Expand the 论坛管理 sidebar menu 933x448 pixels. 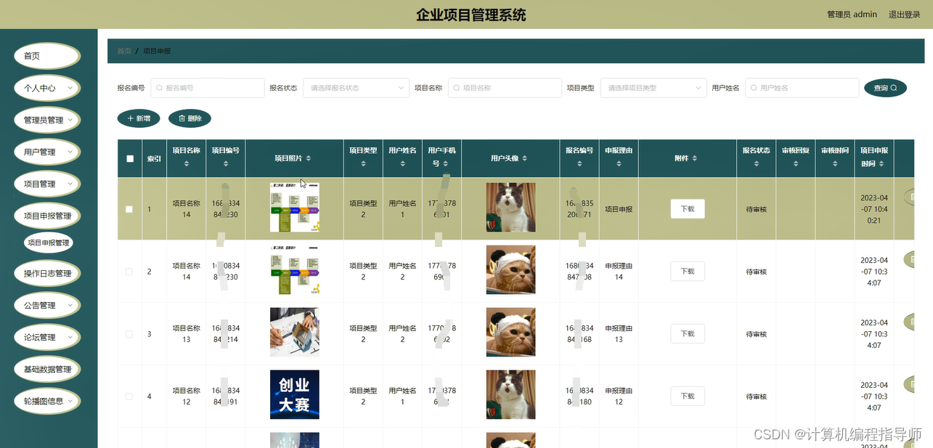point(47,337)
